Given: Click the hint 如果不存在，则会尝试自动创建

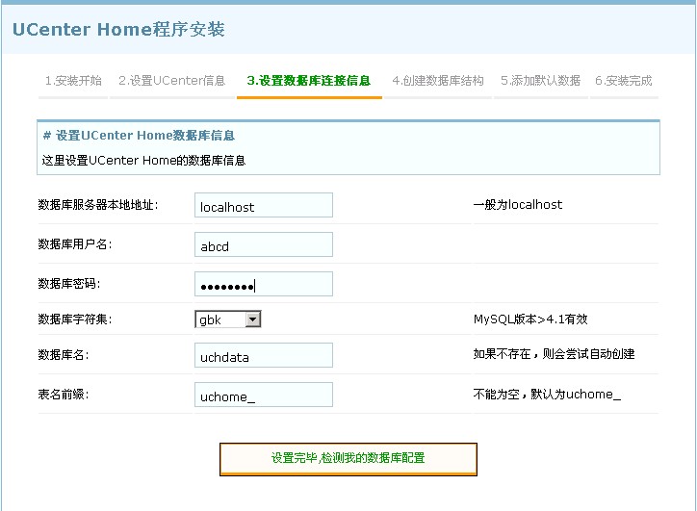Looking at the screenshot, I should [554, 354].
